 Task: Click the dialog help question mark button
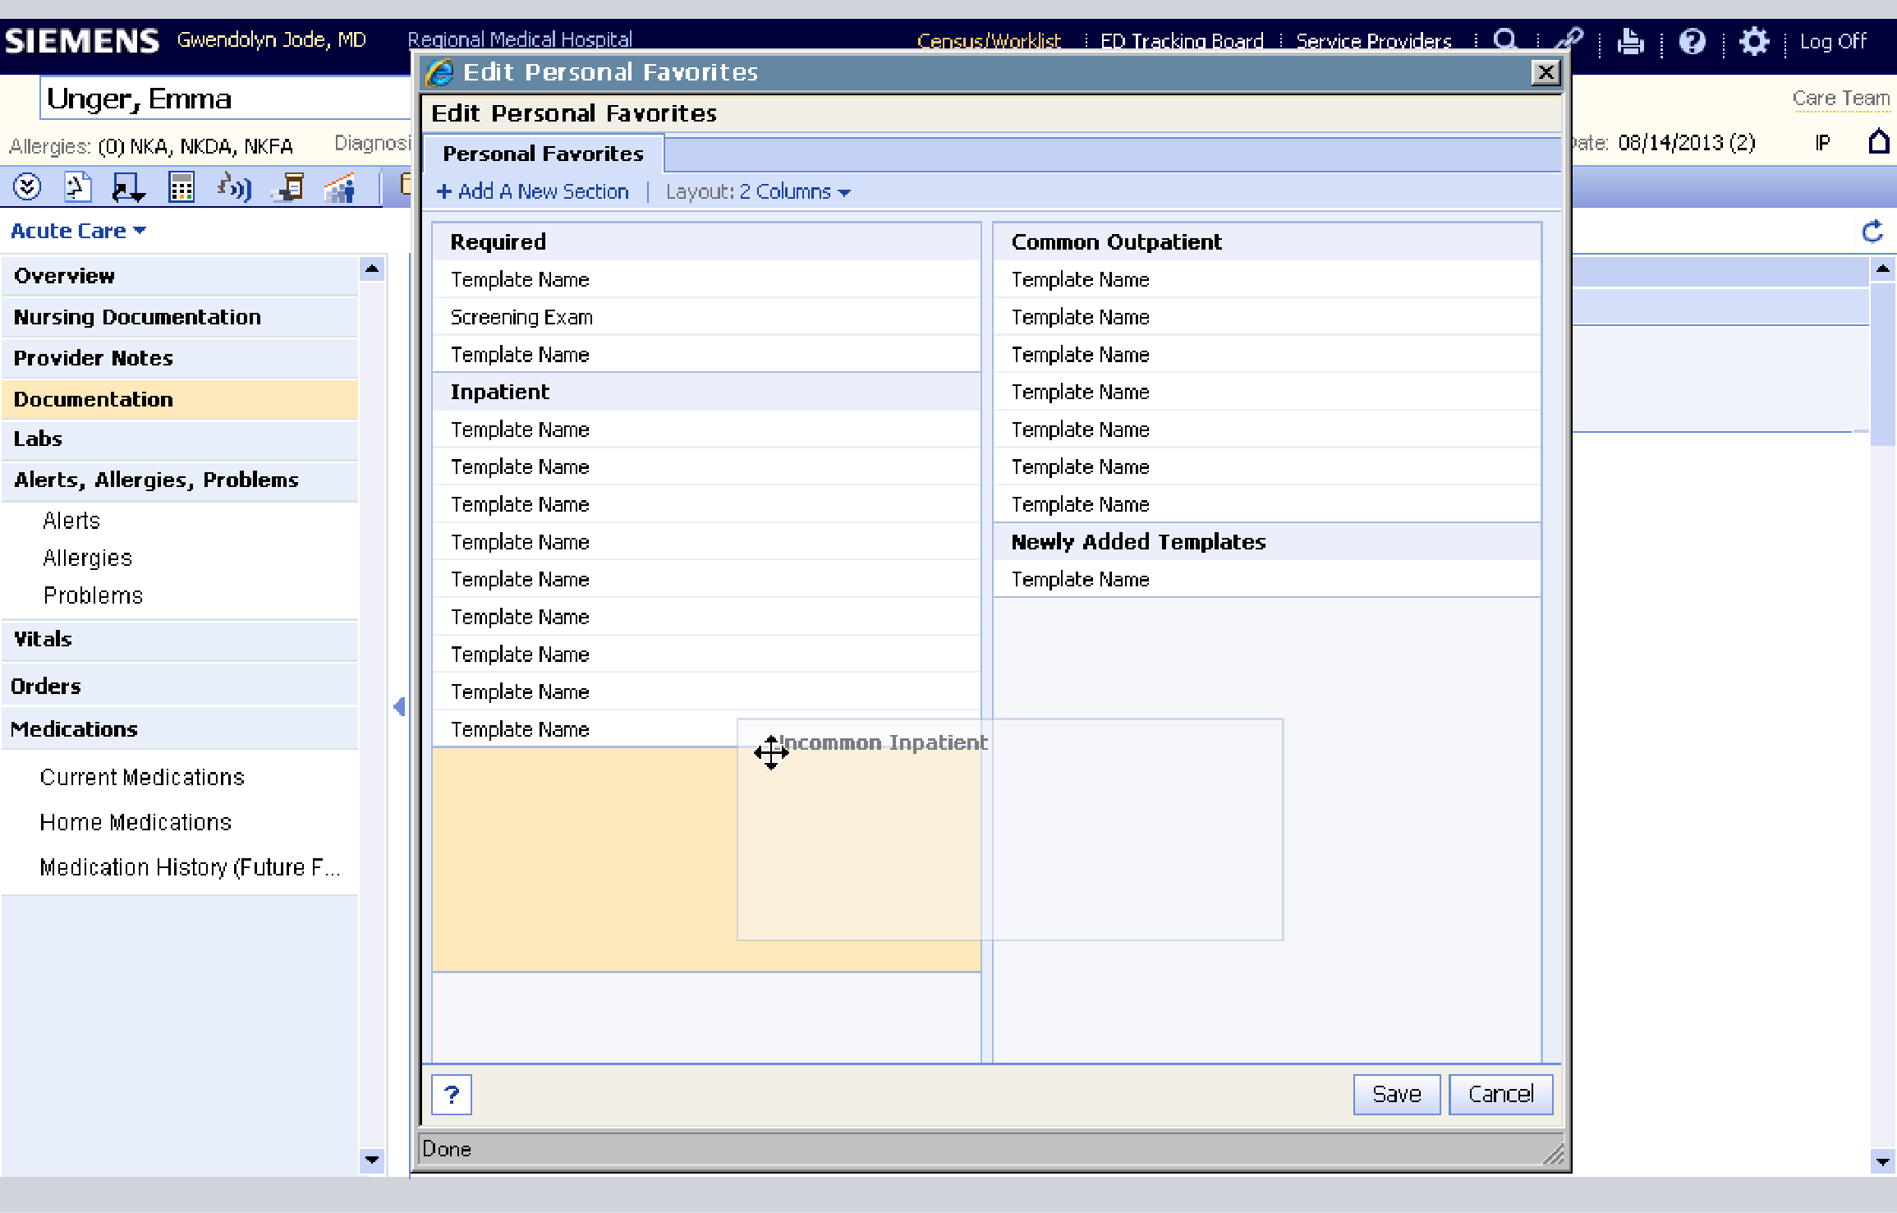point(452,1095)
